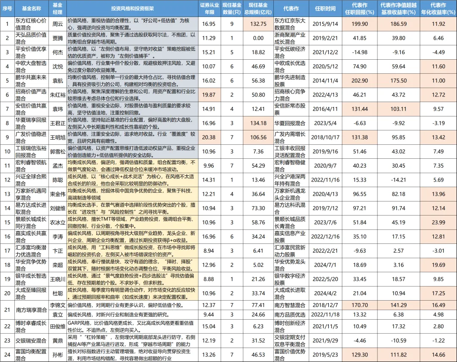Select fund scale value 54.29
The height and width of the screenshot is (362, 457).
coord(258,166)
